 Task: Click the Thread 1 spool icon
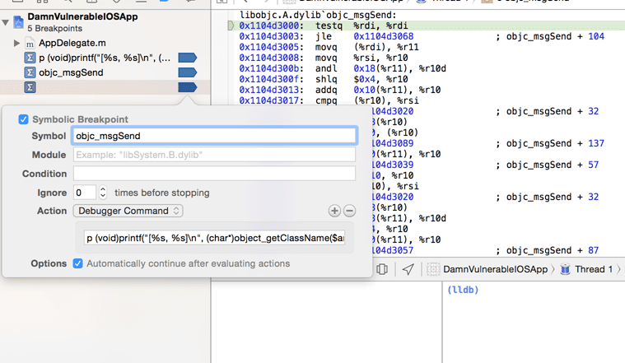565,269
